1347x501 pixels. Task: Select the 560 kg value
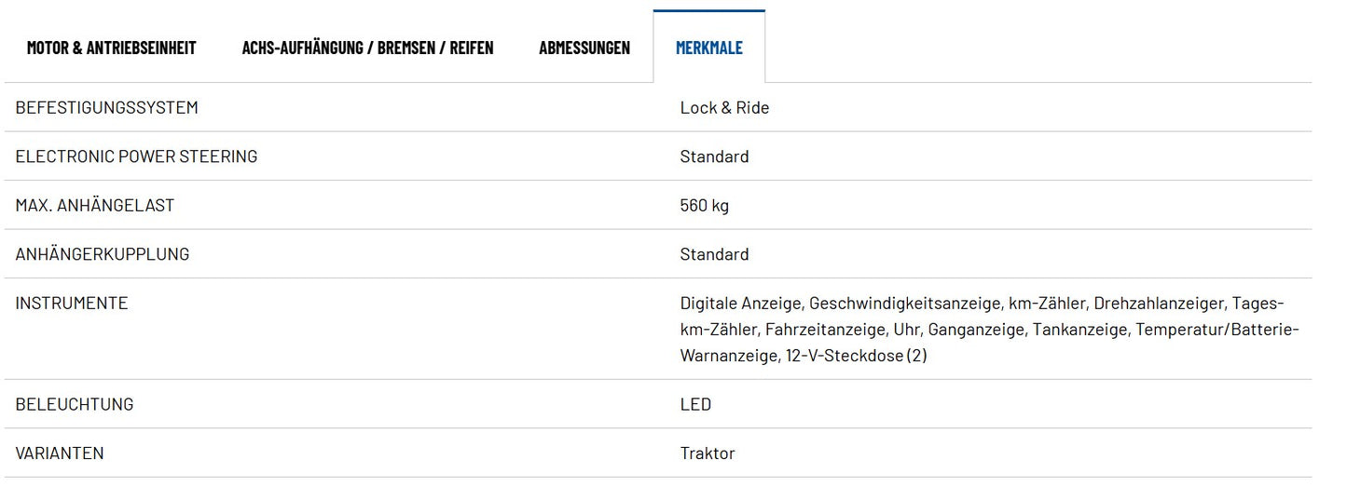pyautogui.click(x=704, y=205)
